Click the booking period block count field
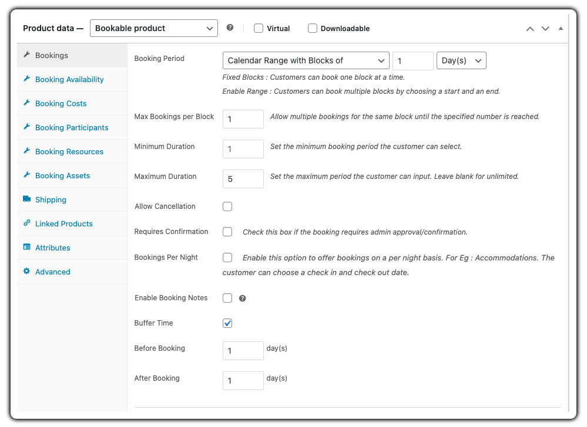This screenshot has width=587, height=427. point(413,60)
